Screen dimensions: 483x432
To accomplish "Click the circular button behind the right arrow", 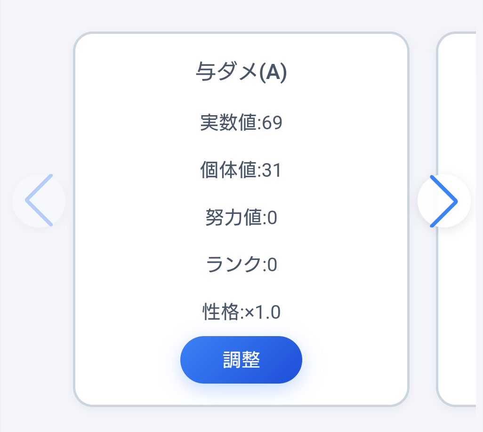I will pyautogui.click(x=443, y=201).
